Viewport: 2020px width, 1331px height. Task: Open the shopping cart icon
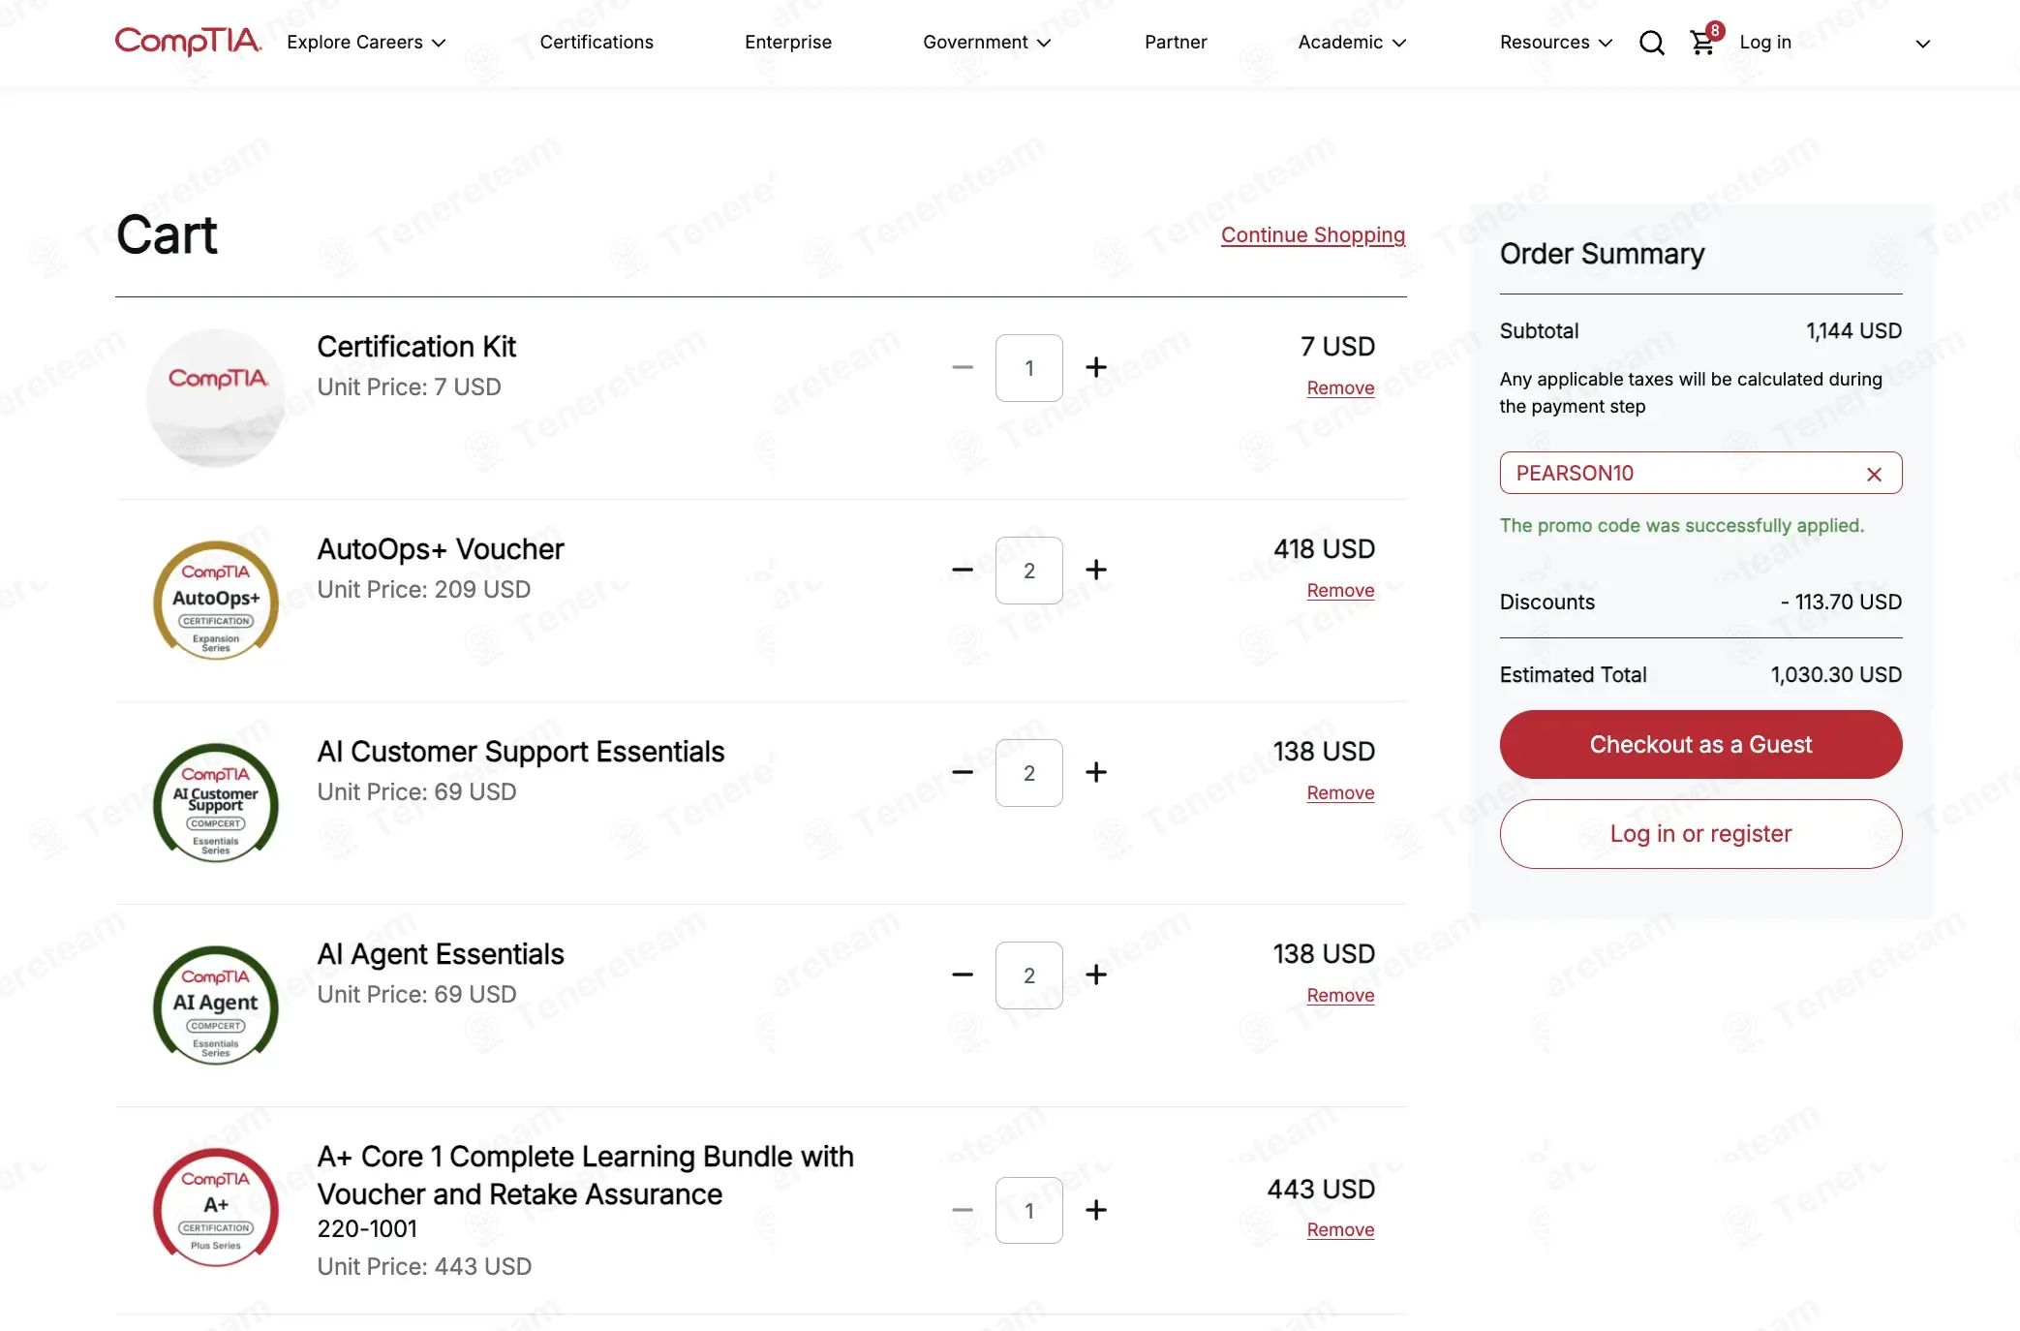(1702, 43)
